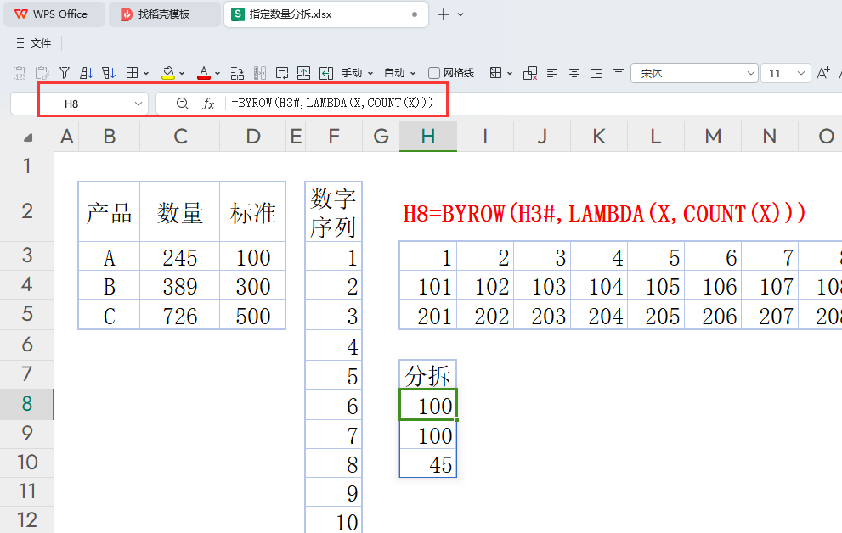842x533 pixels.
Task: Open the 文件 menu
Action: coord(34,43)
